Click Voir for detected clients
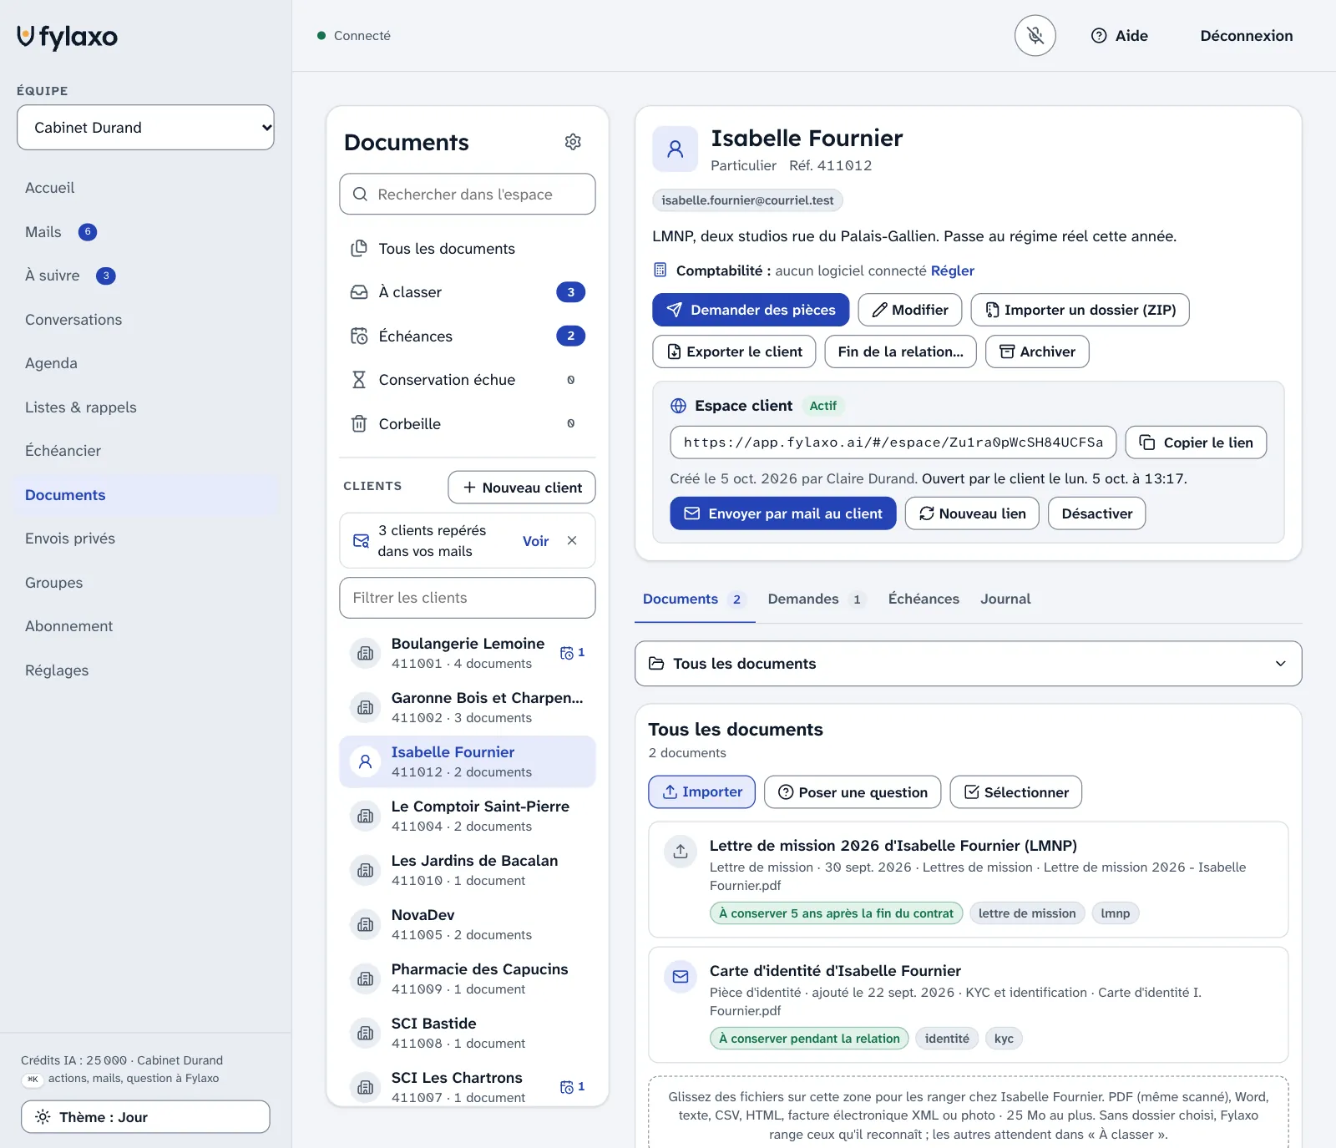The image size is (1336, 1148). click(535, 541)
